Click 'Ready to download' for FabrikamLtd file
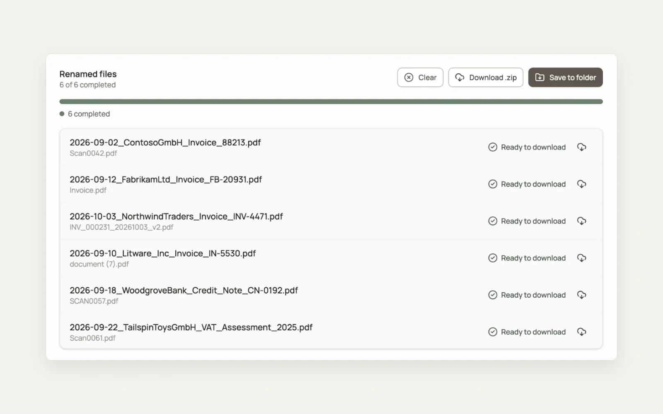The image size is (663, 414). pos(533,184)
